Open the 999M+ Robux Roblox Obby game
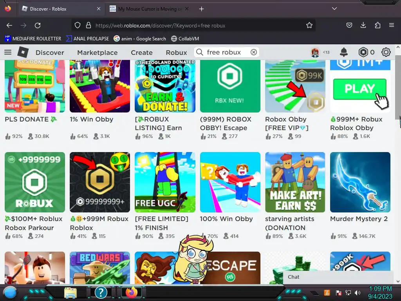 pyautogui.click(x=360, y=86)
